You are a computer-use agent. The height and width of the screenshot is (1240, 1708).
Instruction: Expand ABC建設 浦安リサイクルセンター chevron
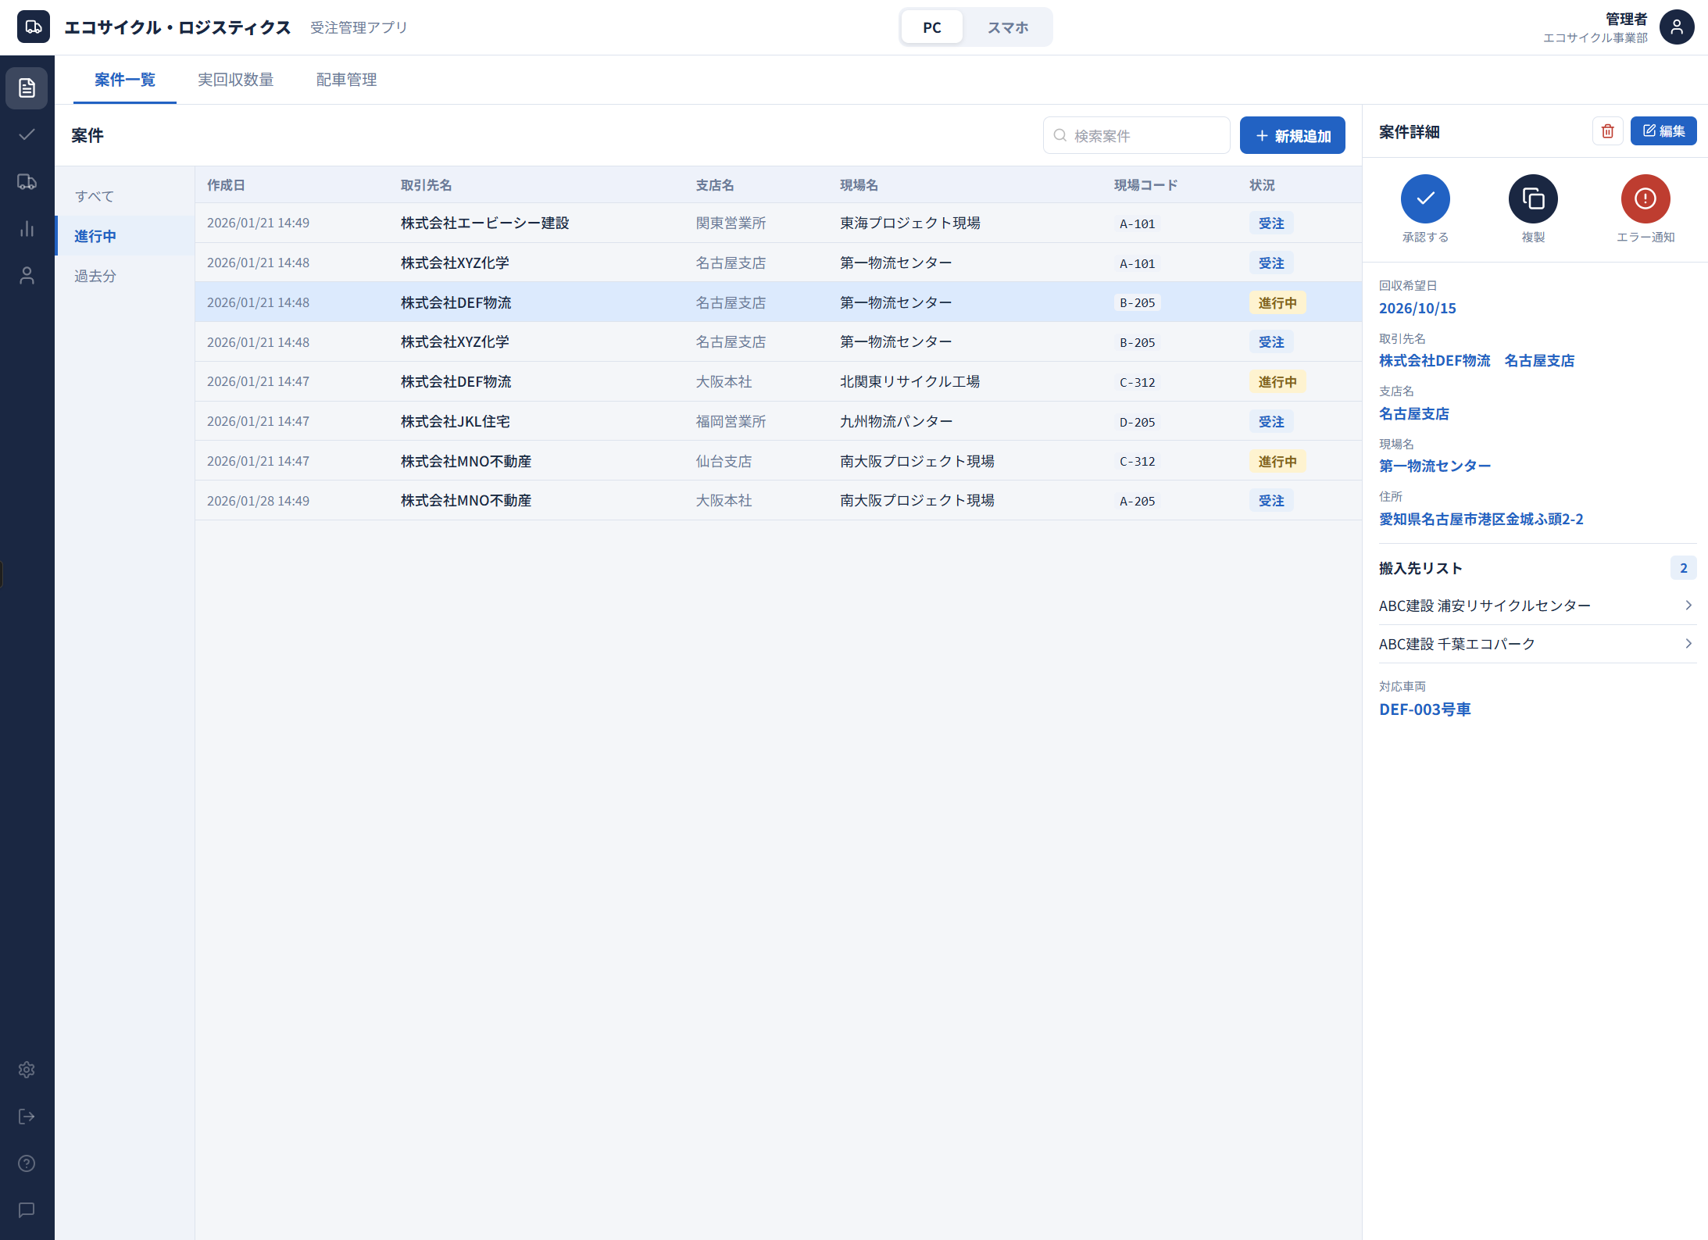tap(1688, 606)
